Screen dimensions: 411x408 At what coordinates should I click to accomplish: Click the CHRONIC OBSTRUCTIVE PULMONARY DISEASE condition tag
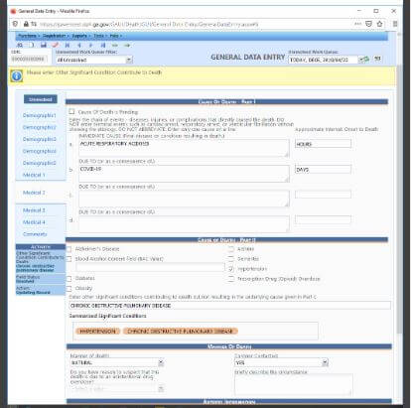click(181, 332)
